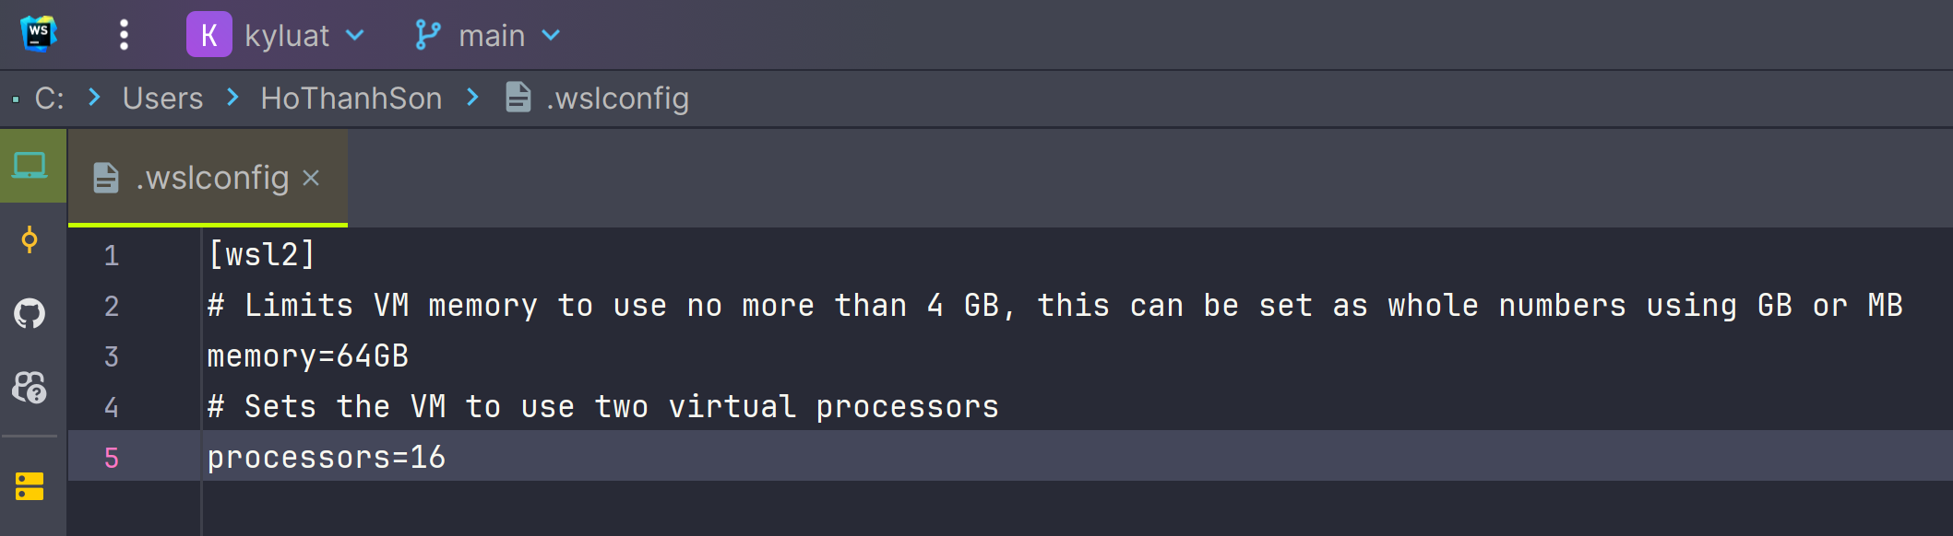This screenshot has height=536, width=1953.
Task: Click the WebStorm logo icon
Action: point(39,35)
